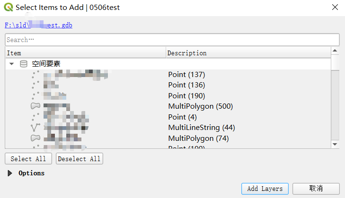Open the gdb file path link
Viewport: 345px width, 198px height.
coord(38,25)
